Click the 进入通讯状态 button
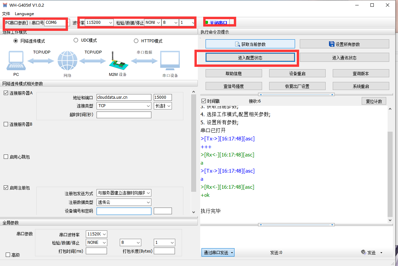 [x=344, y=58]
